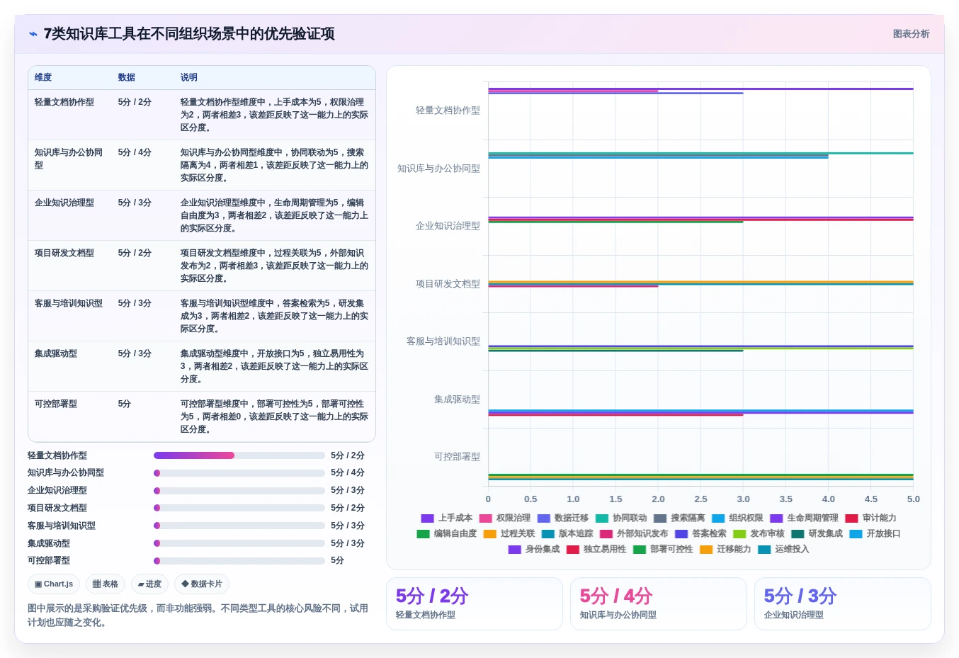Toggle the 编辑自由度 legend item
The height and width of the screenshot is (658, 959).
(446, 534)
